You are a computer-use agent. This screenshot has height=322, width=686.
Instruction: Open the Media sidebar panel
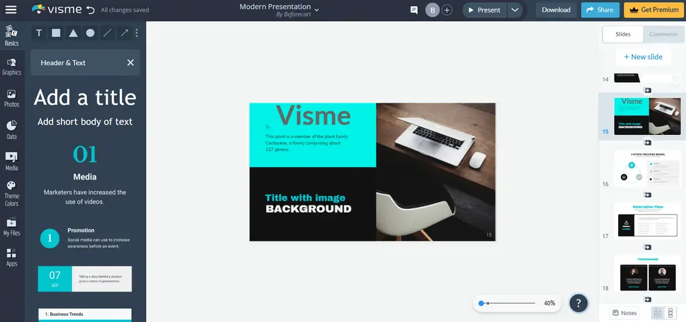(x=12, y=162)
